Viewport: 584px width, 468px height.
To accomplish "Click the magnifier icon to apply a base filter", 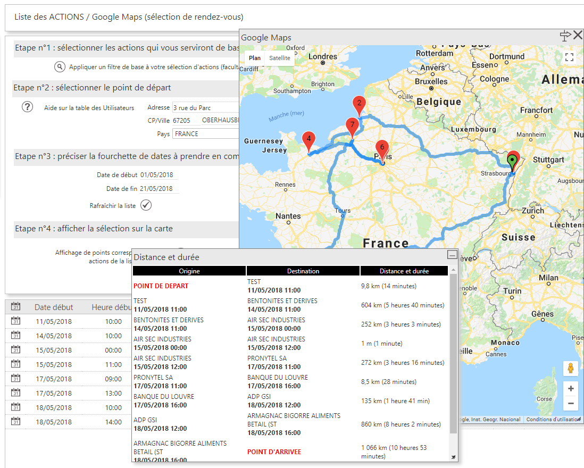I will click(x=60, y=66).
